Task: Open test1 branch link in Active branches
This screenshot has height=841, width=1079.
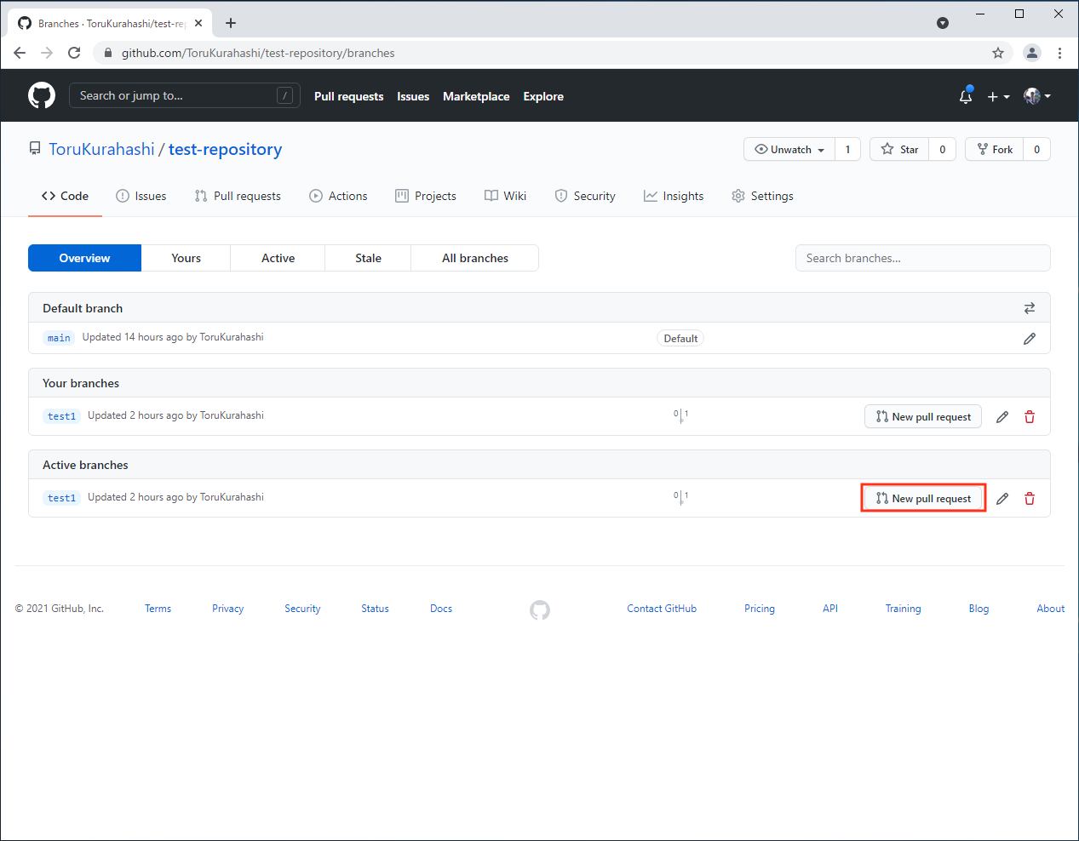Action: (x=61, y=498)
